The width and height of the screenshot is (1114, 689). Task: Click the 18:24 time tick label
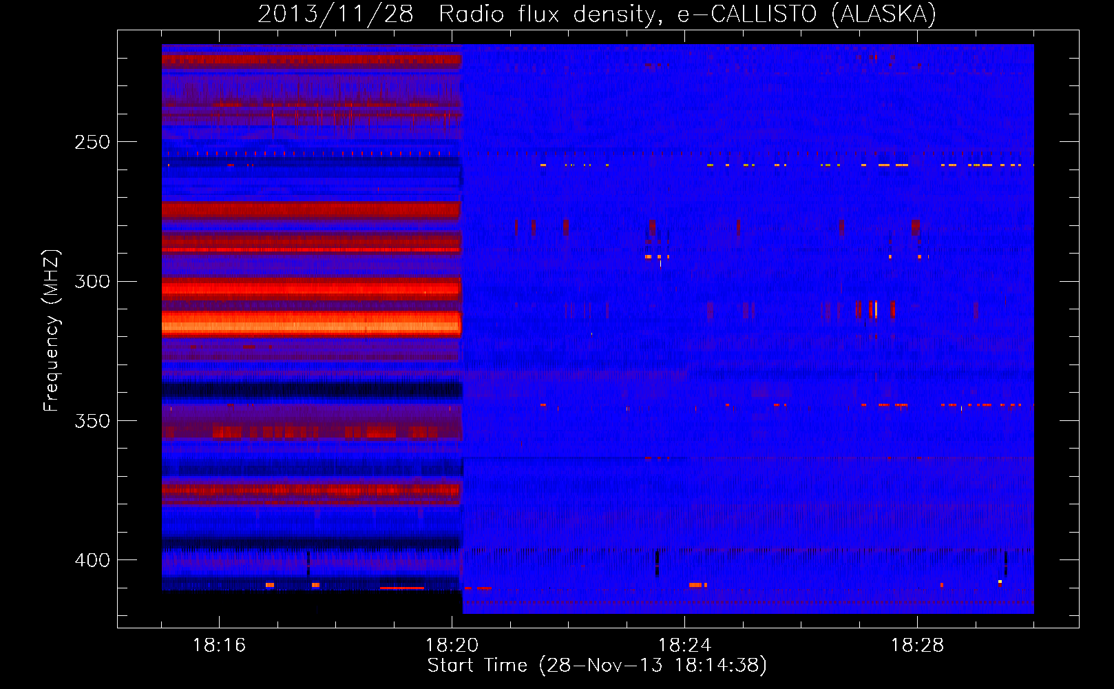tap(684, 645)
